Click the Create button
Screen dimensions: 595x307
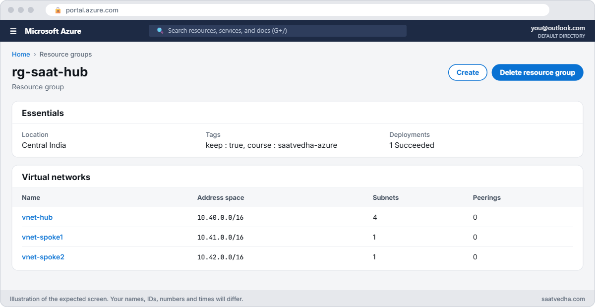[x=468, y=72]
